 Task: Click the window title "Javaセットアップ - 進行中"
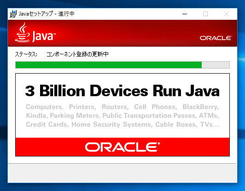pos(47,14)
